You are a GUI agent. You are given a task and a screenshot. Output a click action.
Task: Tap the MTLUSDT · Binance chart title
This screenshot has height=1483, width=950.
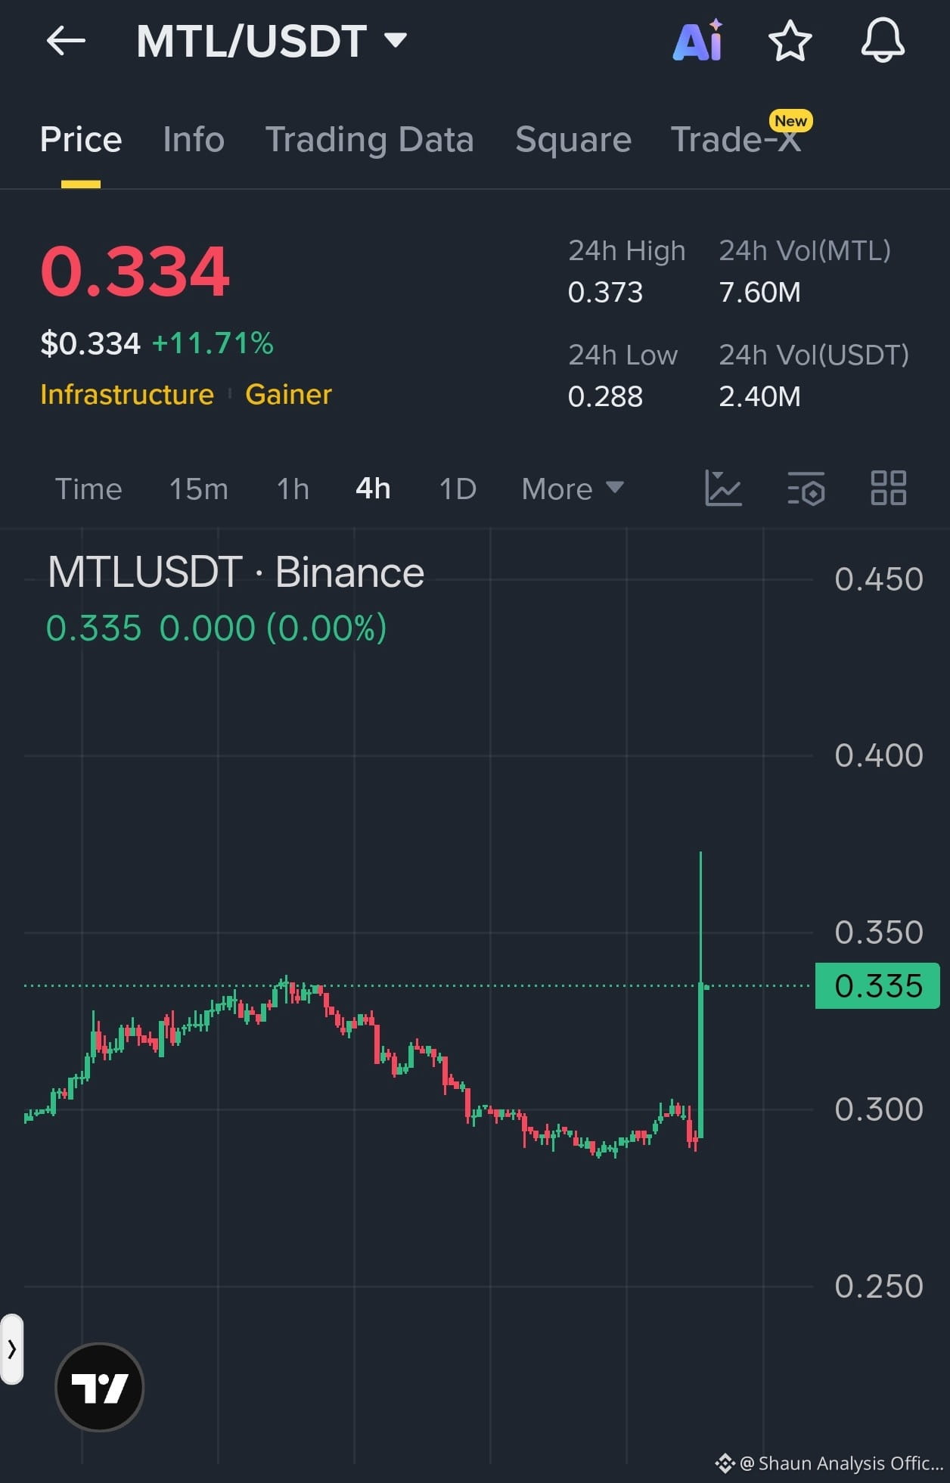(x=236, y=572)
